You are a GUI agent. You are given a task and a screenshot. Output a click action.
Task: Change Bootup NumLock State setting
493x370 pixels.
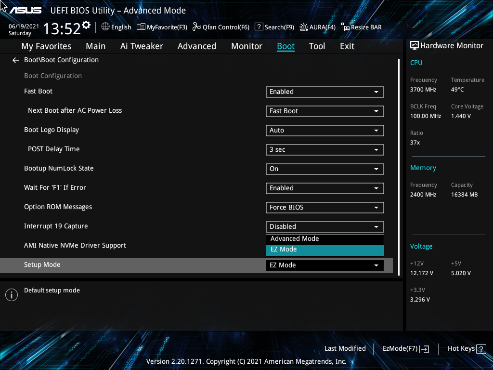[x=324, y=169]
